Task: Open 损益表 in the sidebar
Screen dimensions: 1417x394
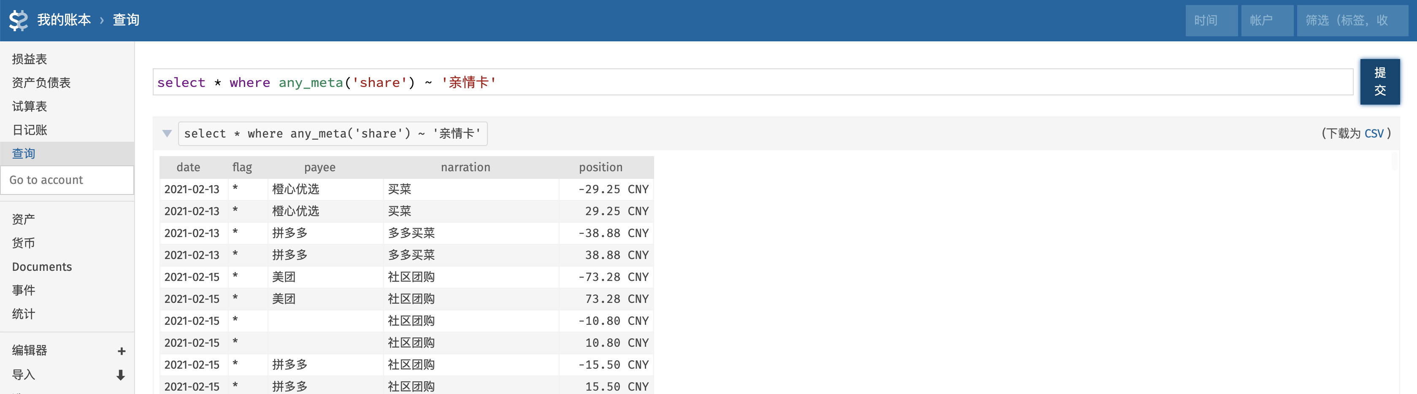Action: coord(30,59)
